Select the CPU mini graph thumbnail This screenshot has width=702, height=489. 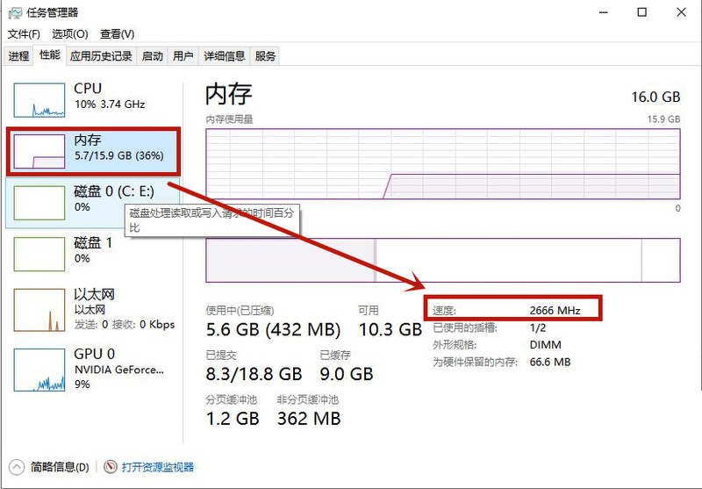pyautogui.click(x=39, y=100)
